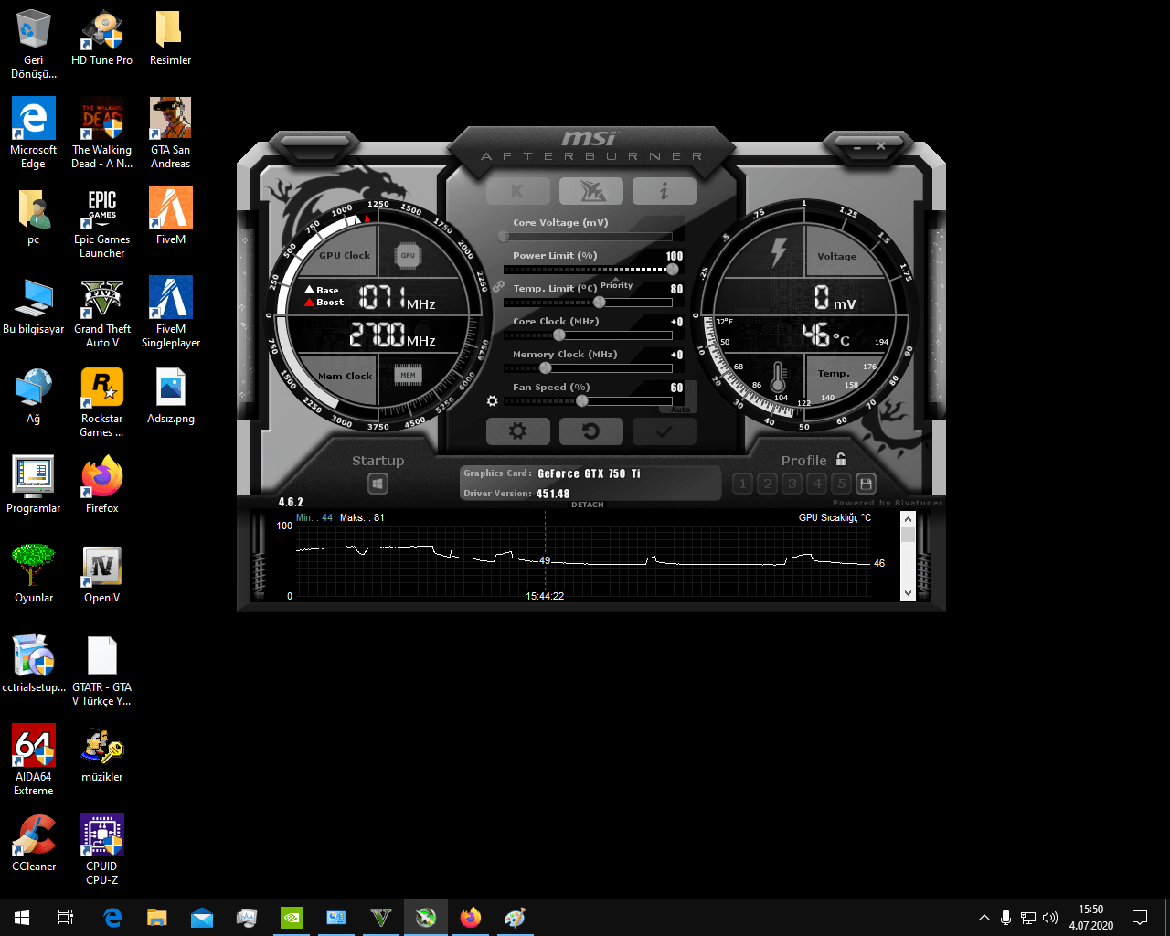Select the Resimler folder on the desktop
This screenshot has height=936, width=1170.
click(171, 38)
